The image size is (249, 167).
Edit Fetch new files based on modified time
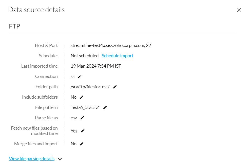click(x=83, y=131)
